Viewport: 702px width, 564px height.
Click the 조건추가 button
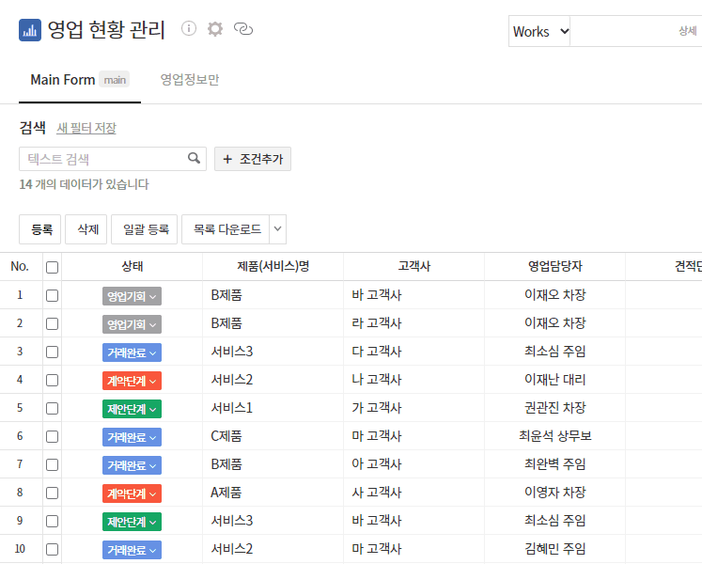[x=253, y=159]
